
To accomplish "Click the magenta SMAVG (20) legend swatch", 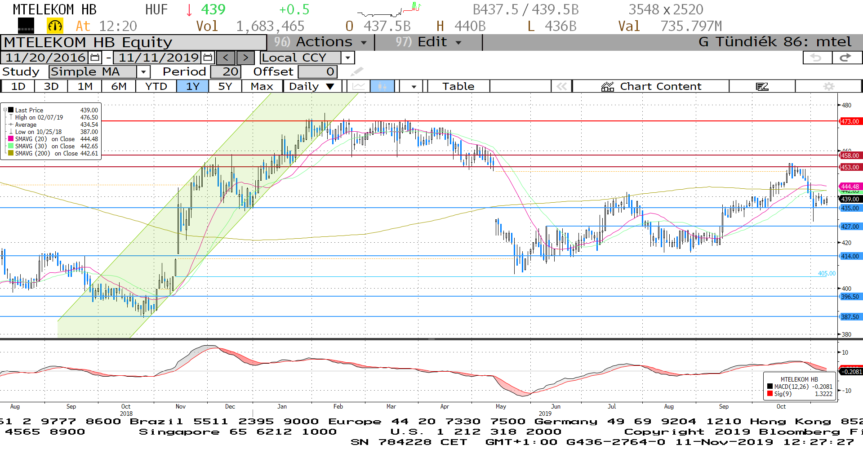I will coord(11,139).
